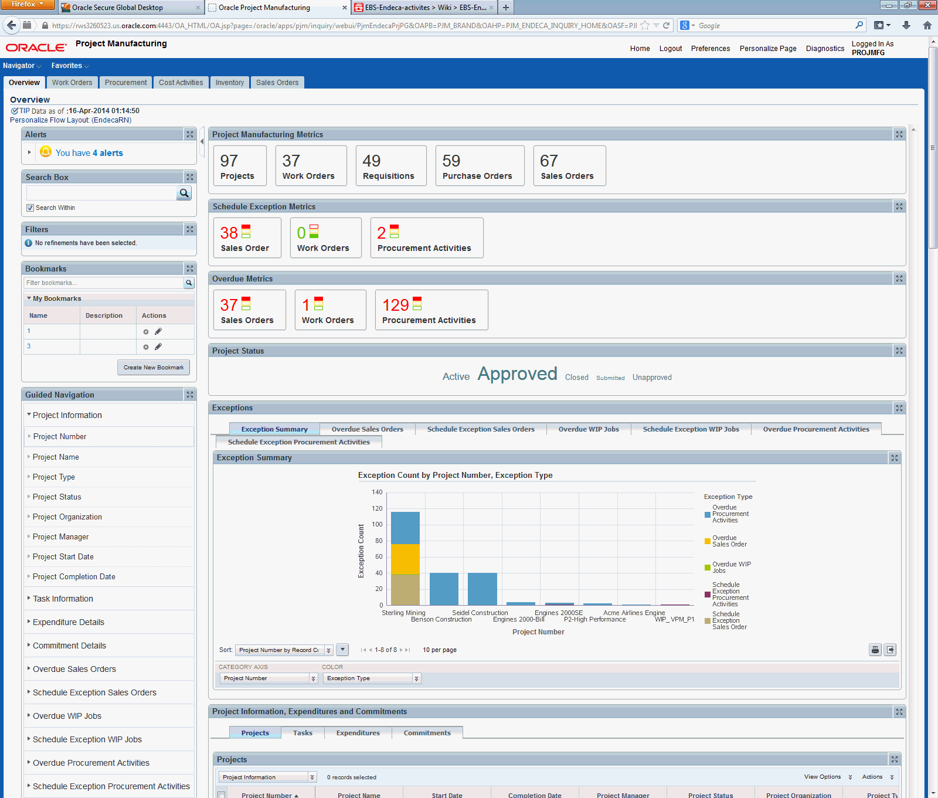Open Project Information dropdown in Projects table
Screen dimensions: 938x798
268,777
